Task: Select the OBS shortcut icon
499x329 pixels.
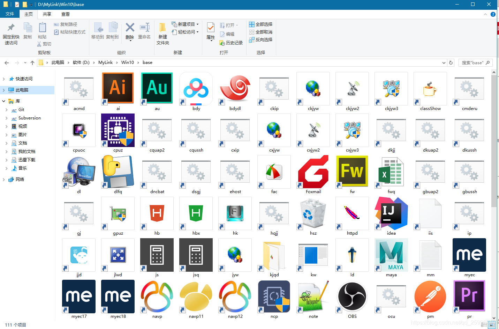Action: tap(352, 297)
